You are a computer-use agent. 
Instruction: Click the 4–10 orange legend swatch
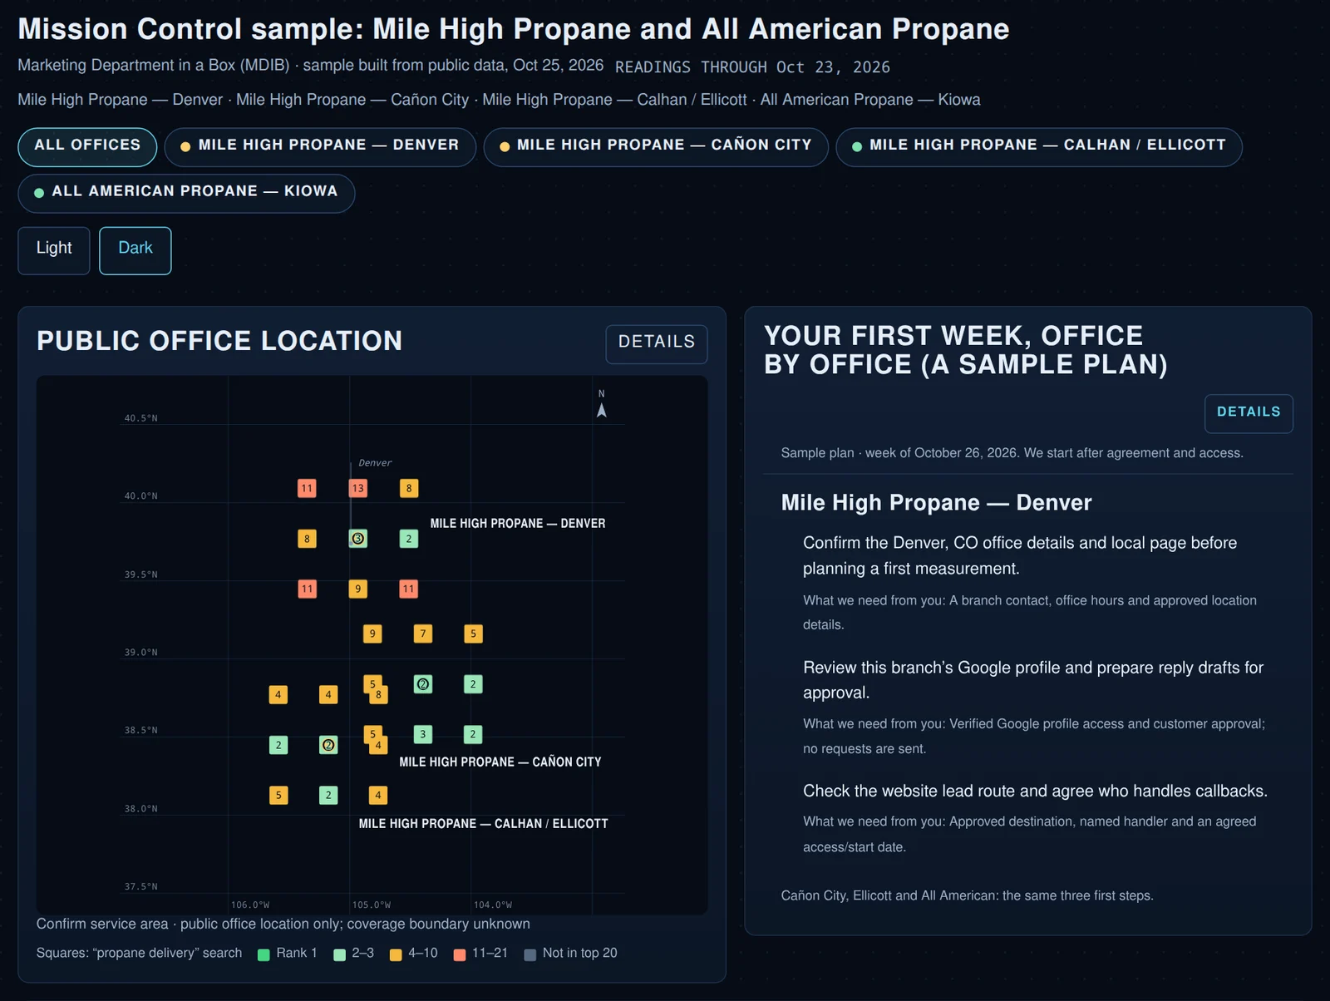click(396, 954)
